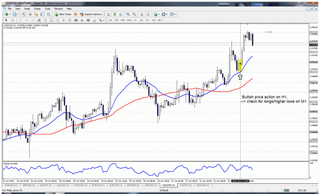This screenshot has width=320, height=194.
Task: Open the Charts menu
Action: (x=37, y=9)
